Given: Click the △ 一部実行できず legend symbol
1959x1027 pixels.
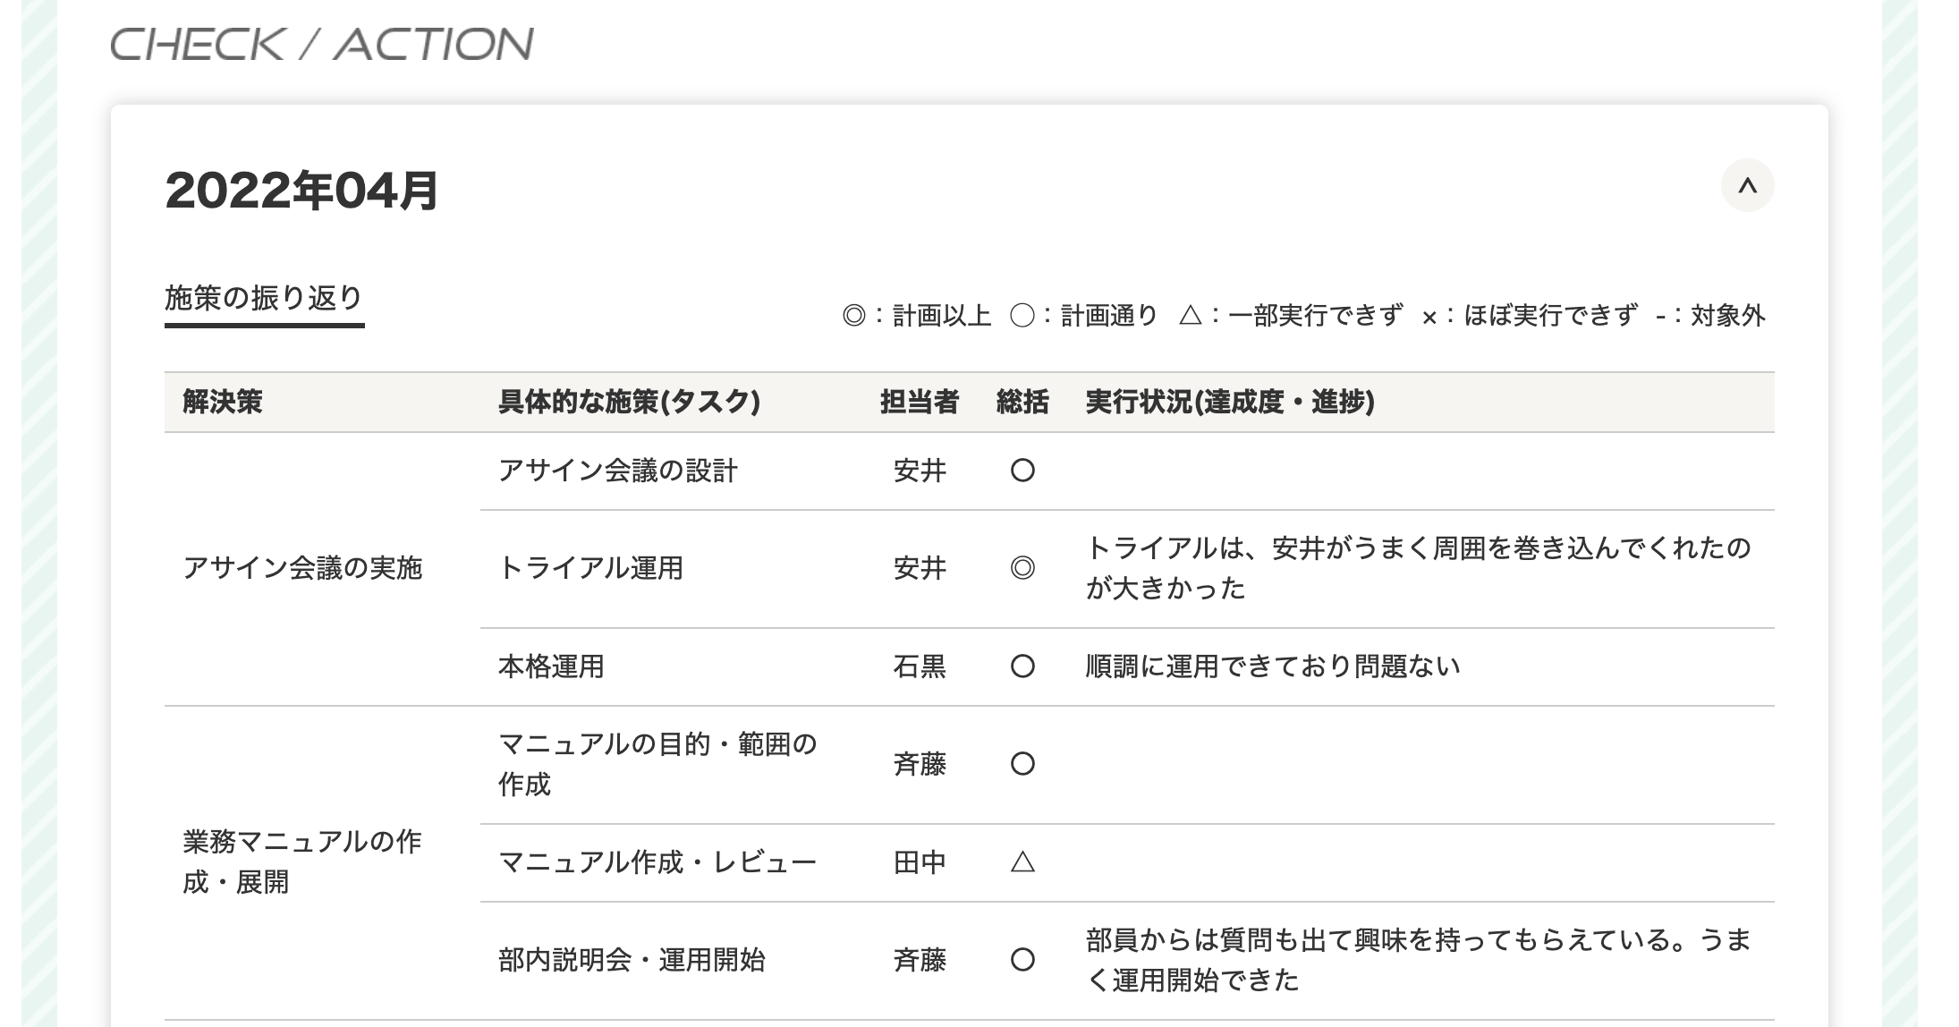Looking at the screenshot, I should (1191, 316).
